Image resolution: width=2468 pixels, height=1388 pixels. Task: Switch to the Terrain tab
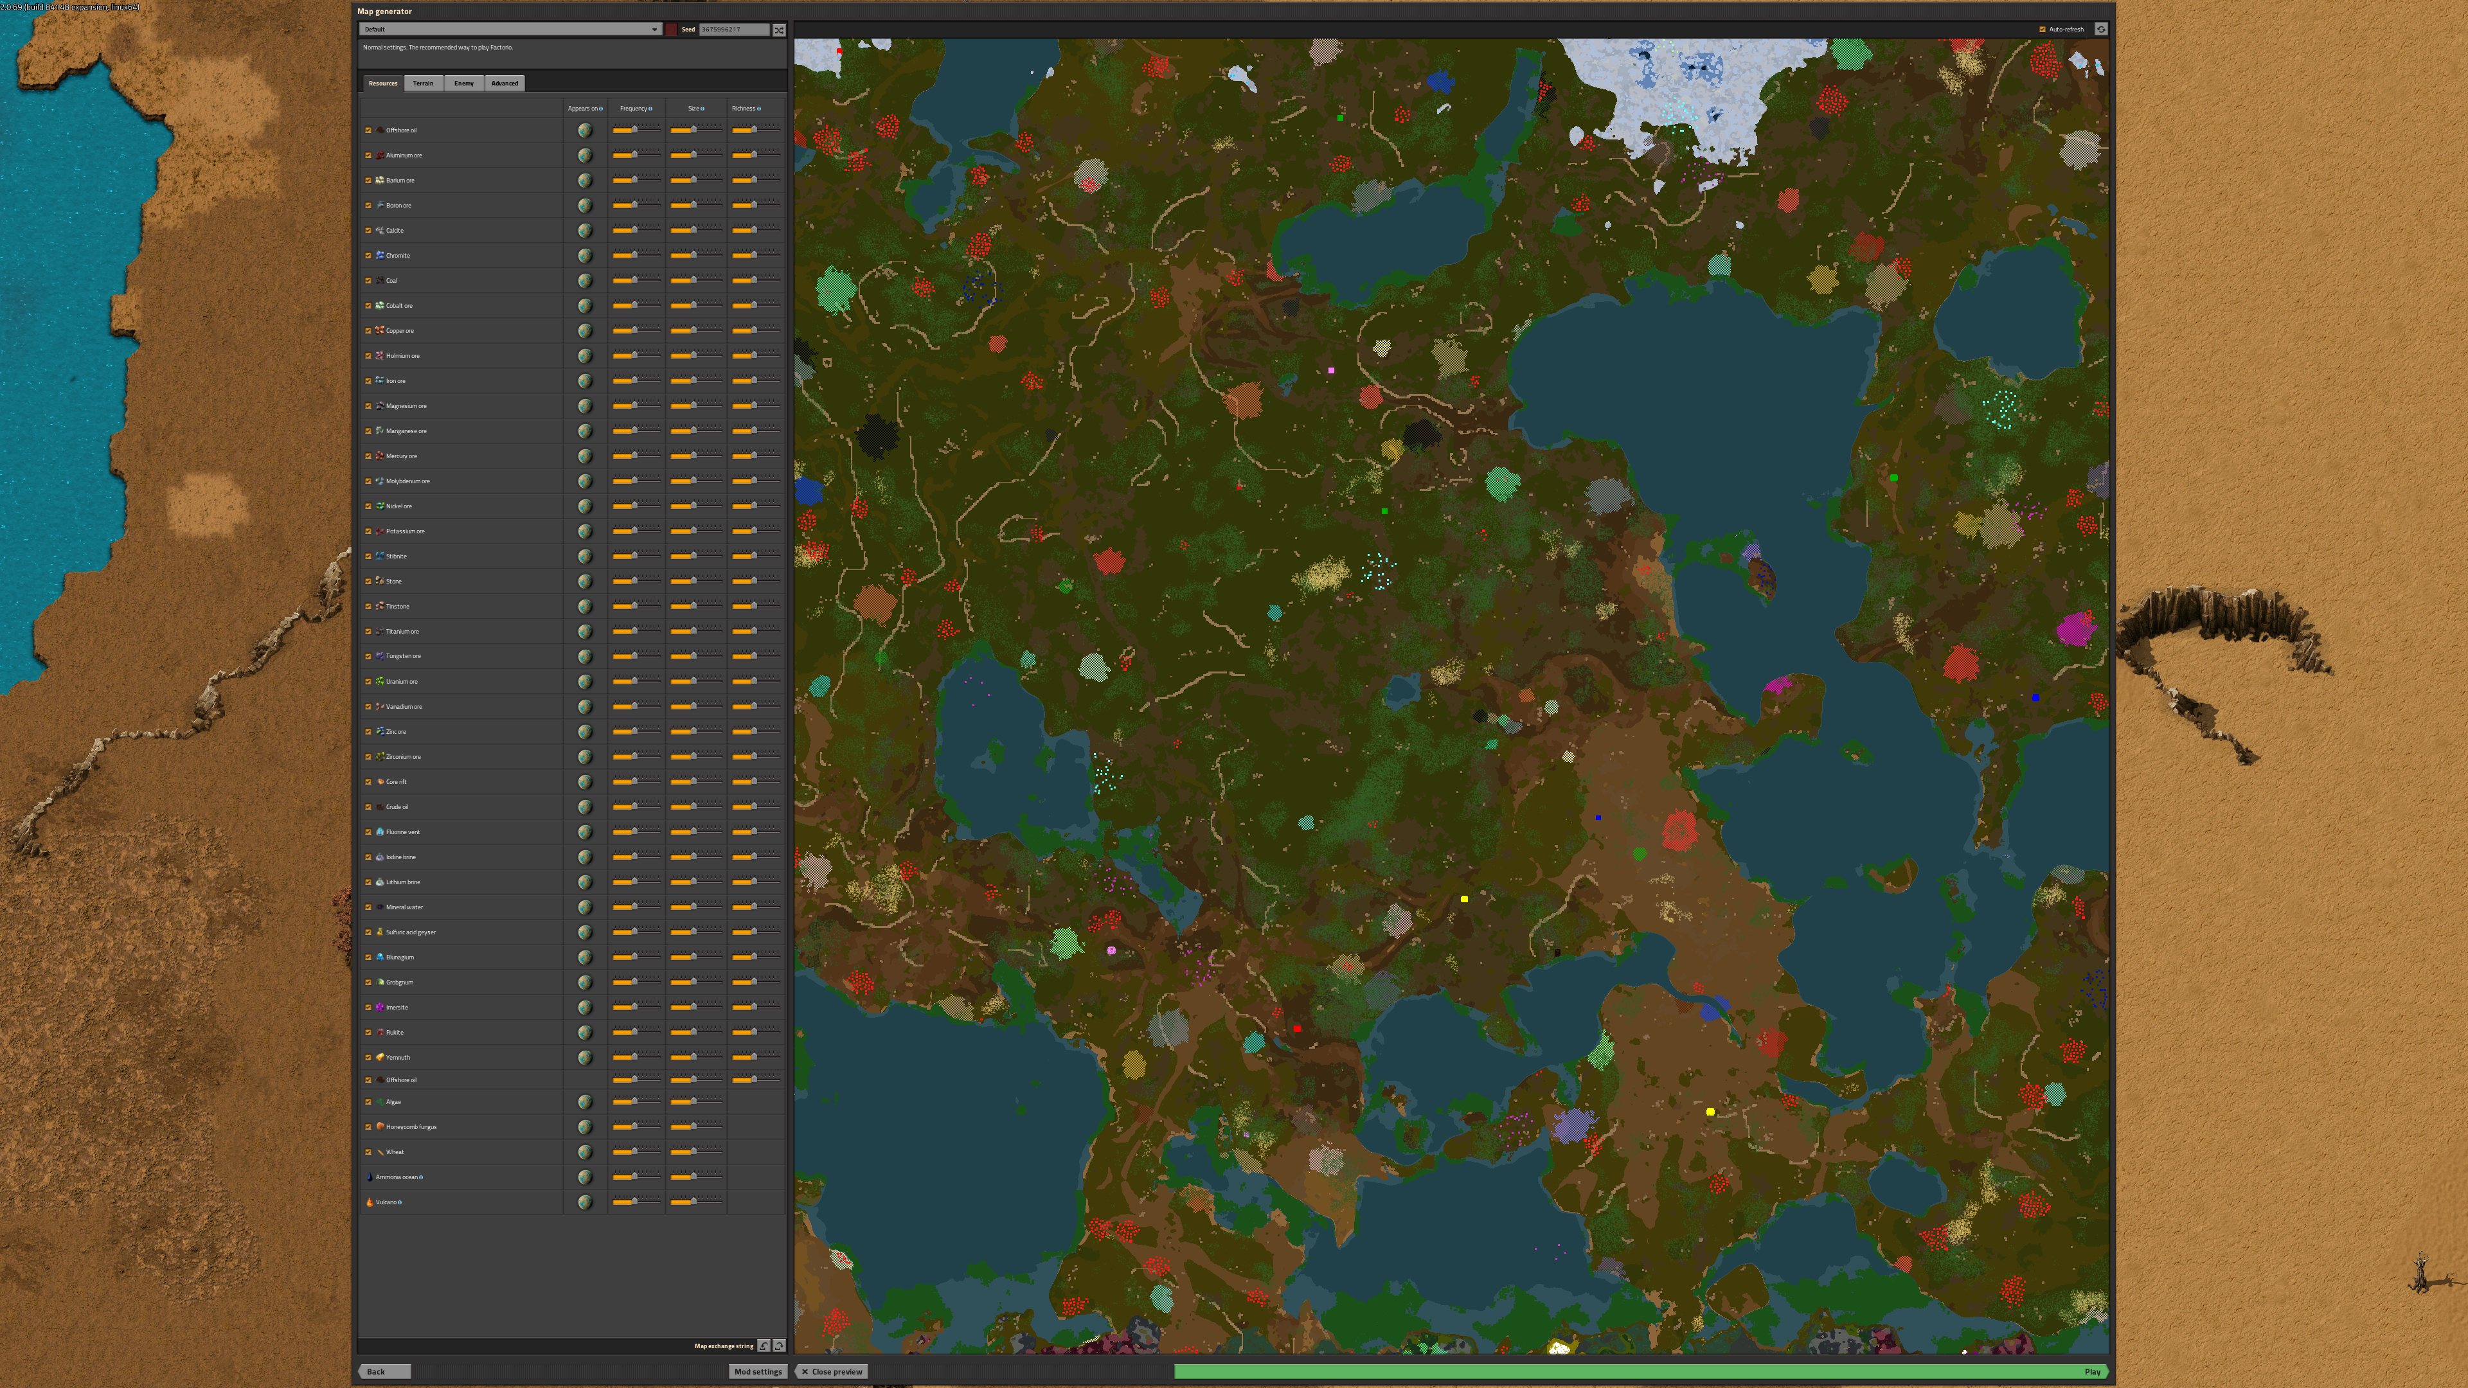click(x=422, y=84)
